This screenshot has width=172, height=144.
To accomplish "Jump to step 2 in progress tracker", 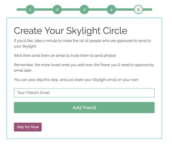I will [57, 9].
